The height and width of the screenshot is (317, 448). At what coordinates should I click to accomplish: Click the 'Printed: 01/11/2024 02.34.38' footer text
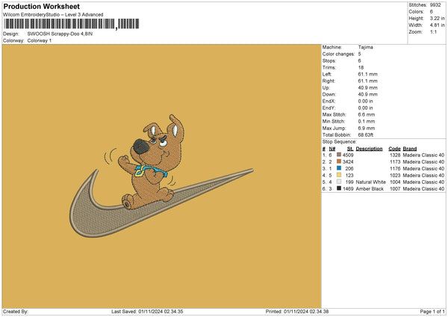point(297,311)
